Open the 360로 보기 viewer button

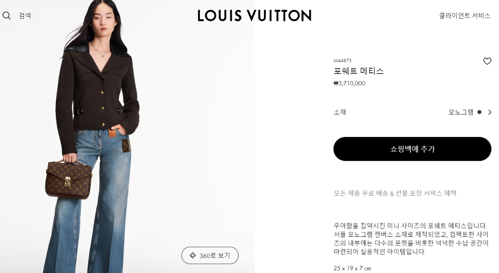pyautogui.click(x=210, y=256)
